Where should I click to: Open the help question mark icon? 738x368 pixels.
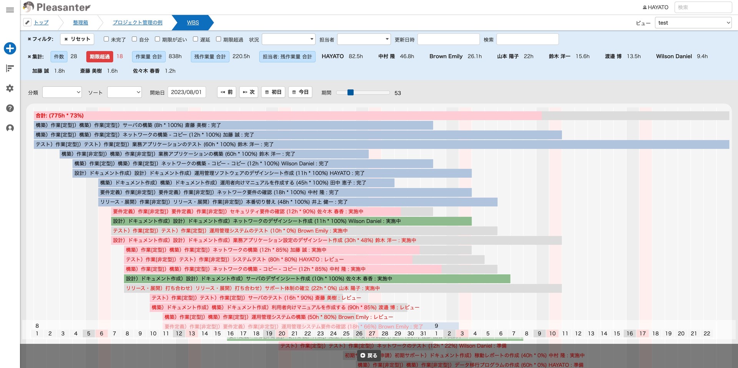[x=10, y=108]
